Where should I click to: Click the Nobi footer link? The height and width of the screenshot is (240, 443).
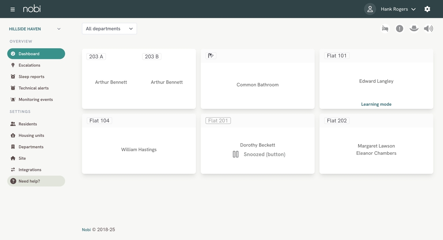[x=86, y=230]
